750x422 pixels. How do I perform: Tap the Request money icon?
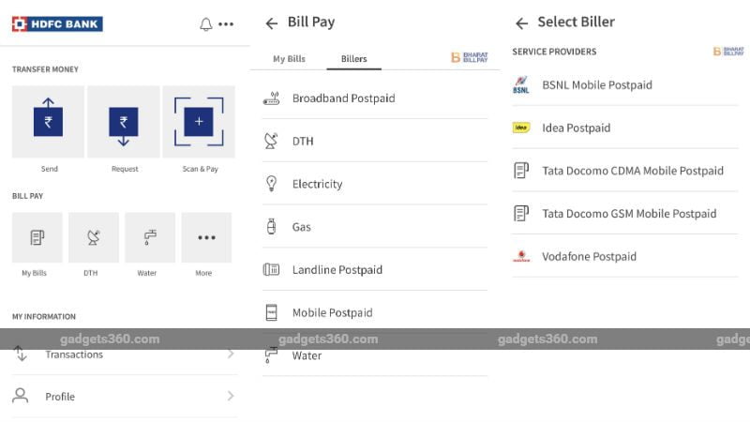[124, 122]
